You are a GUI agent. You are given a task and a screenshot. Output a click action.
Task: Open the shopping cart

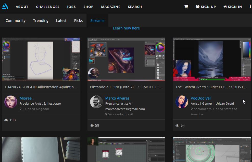click(186, 7)
